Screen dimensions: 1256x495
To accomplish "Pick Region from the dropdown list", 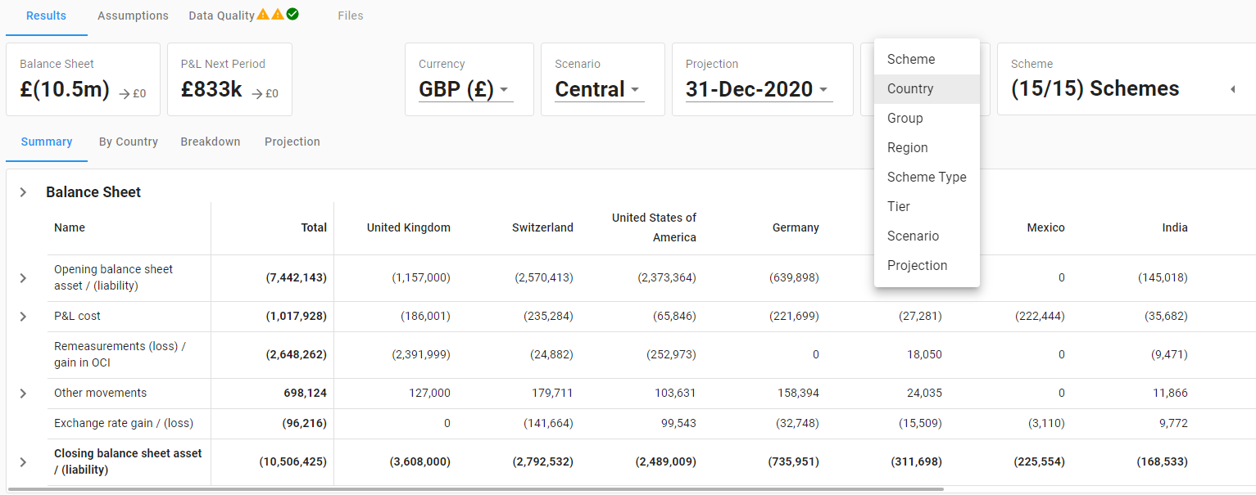I will [908, 148].
